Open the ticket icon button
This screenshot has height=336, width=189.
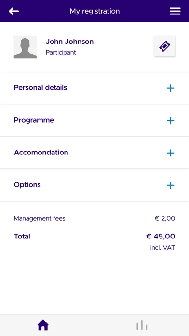(164, 46)
